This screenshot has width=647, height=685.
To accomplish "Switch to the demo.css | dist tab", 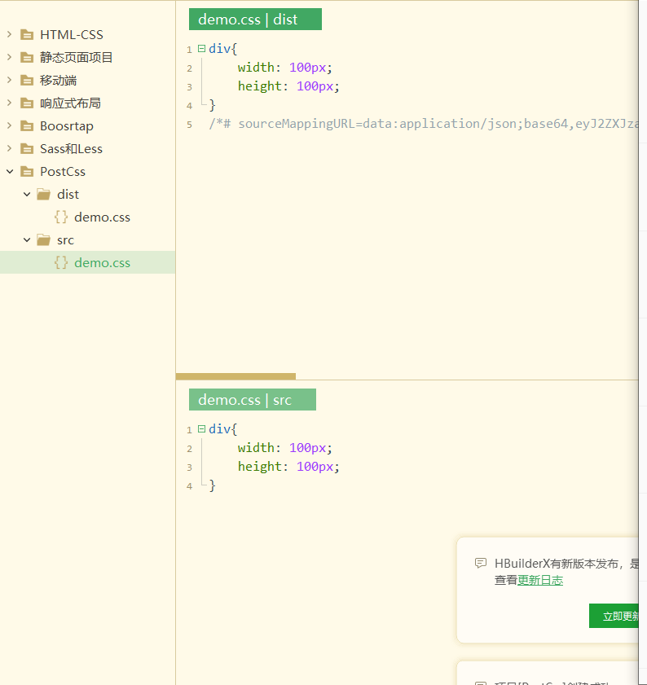I will click(x=255, y=20).
